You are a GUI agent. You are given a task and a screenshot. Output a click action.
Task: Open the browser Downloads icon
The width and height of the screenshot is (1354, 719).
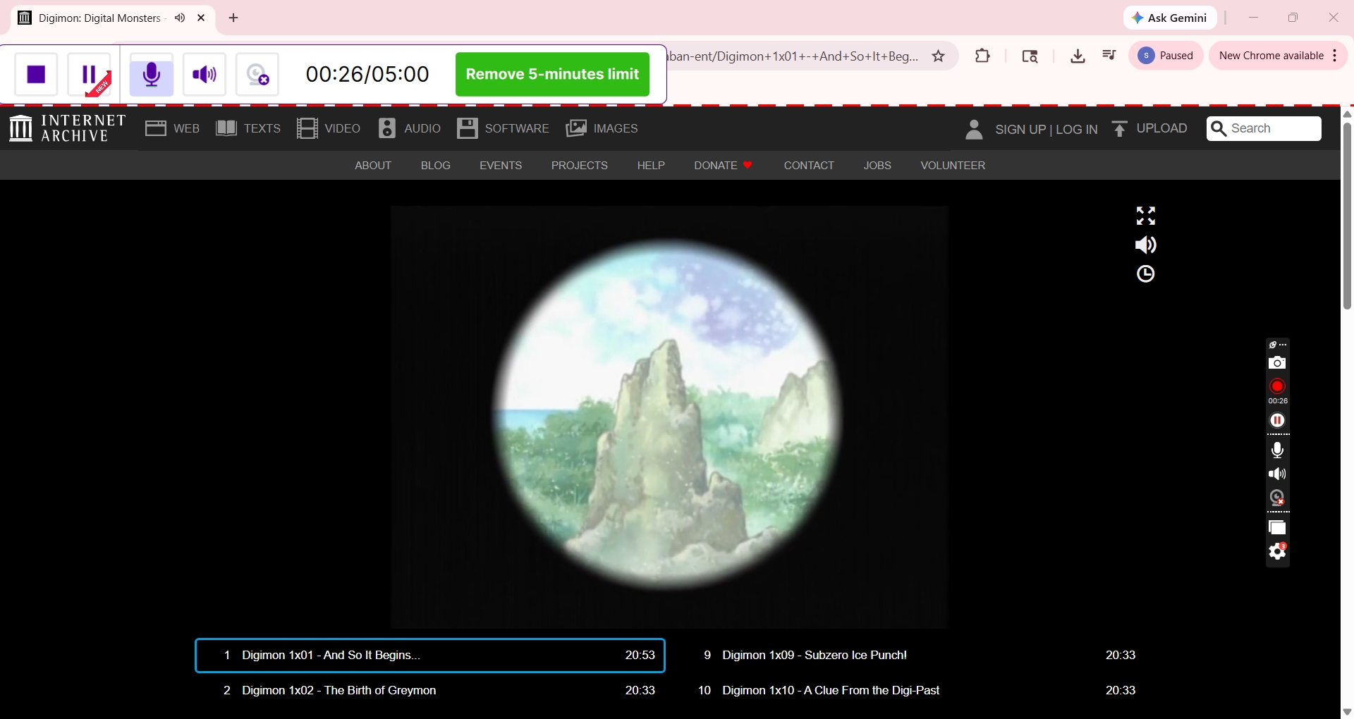tap(1077, 56)
